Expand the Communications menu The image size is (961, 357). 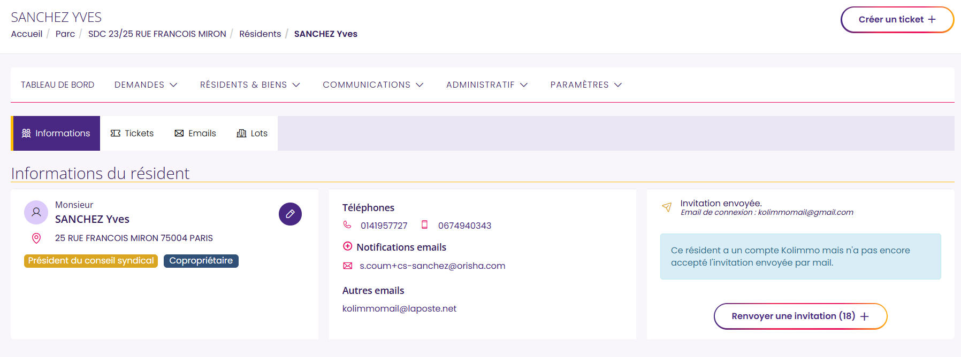pyautogui.click(x=373, y=85)
